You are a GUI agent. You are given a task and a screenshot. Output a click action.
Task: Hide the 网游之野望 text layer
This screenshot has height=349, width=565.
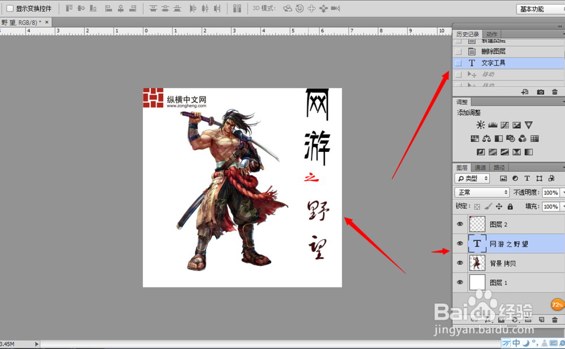coord(460,243)
